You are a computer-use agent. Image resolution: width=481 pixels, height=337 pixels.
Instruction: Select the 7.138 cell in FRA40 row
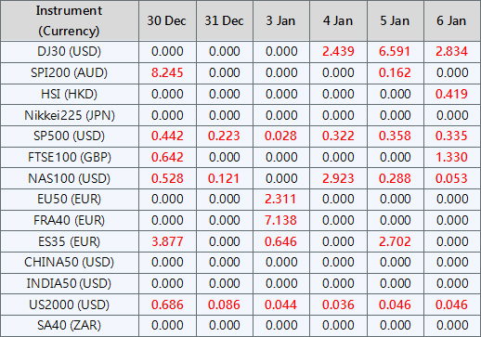click(x=281, y=220)
